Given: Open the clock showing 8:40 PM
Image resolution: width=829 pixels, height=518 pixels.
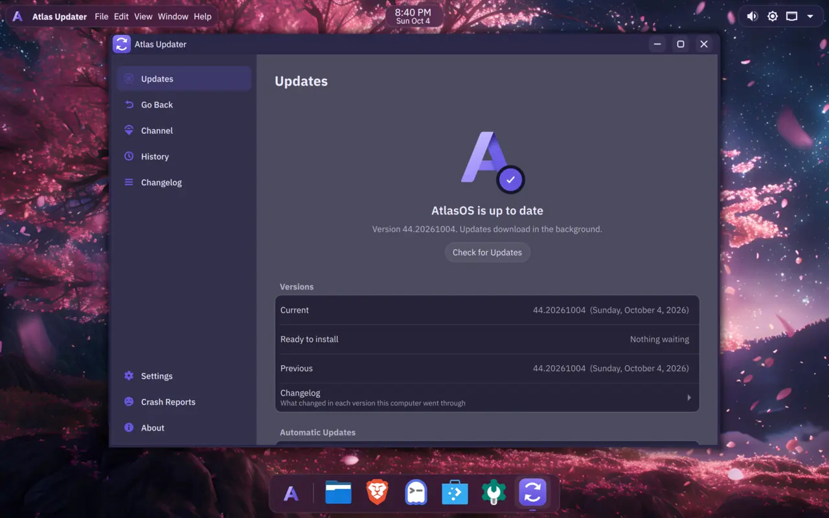Looking at the screenshot, I should click(x=413, y=16).
